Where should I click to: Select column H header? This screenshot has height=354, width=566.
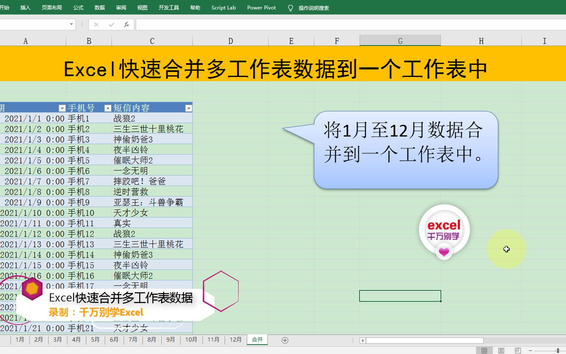(481, 41)
